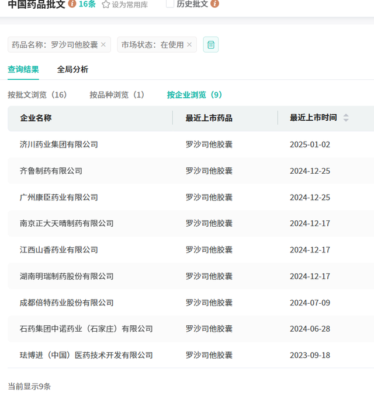Select 按品种浏览 (1) view
Image resolution: width=374 pixels, height=397 pixels.
[117, 94]
